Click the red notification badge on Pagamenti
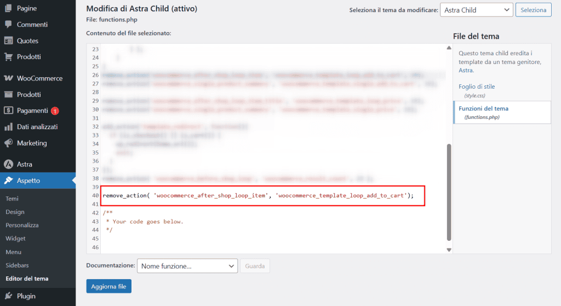The height and width of the screenshot is (306, 561). [x=55, y=111]
